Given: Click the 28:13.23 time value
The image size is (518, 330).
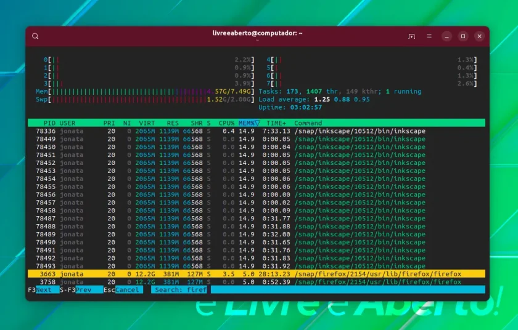Looking at the screenshot, I should [x=274, y=274].
